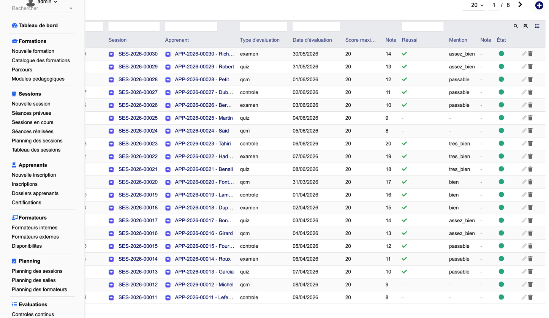The image size is (549, 318).
Task: Click the Tableau de bord dashboard icon
Action: pyautogui.click(x=14, y=25)
